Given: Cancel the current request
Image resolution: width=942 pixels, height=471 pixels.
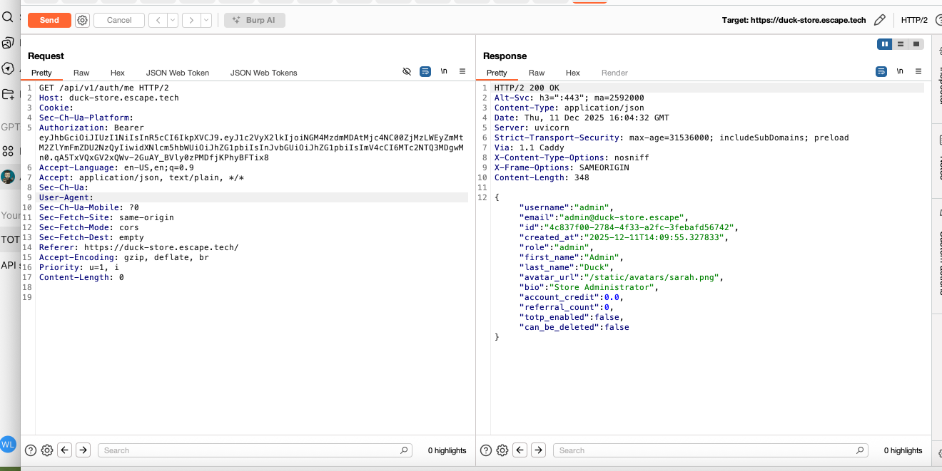Looking at the screenshot, I should coord(118,20).
